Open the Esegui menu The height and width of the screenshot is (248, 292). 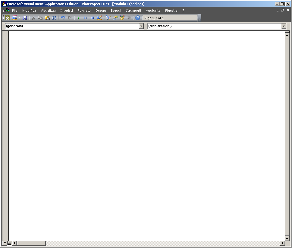coord(116,11)
